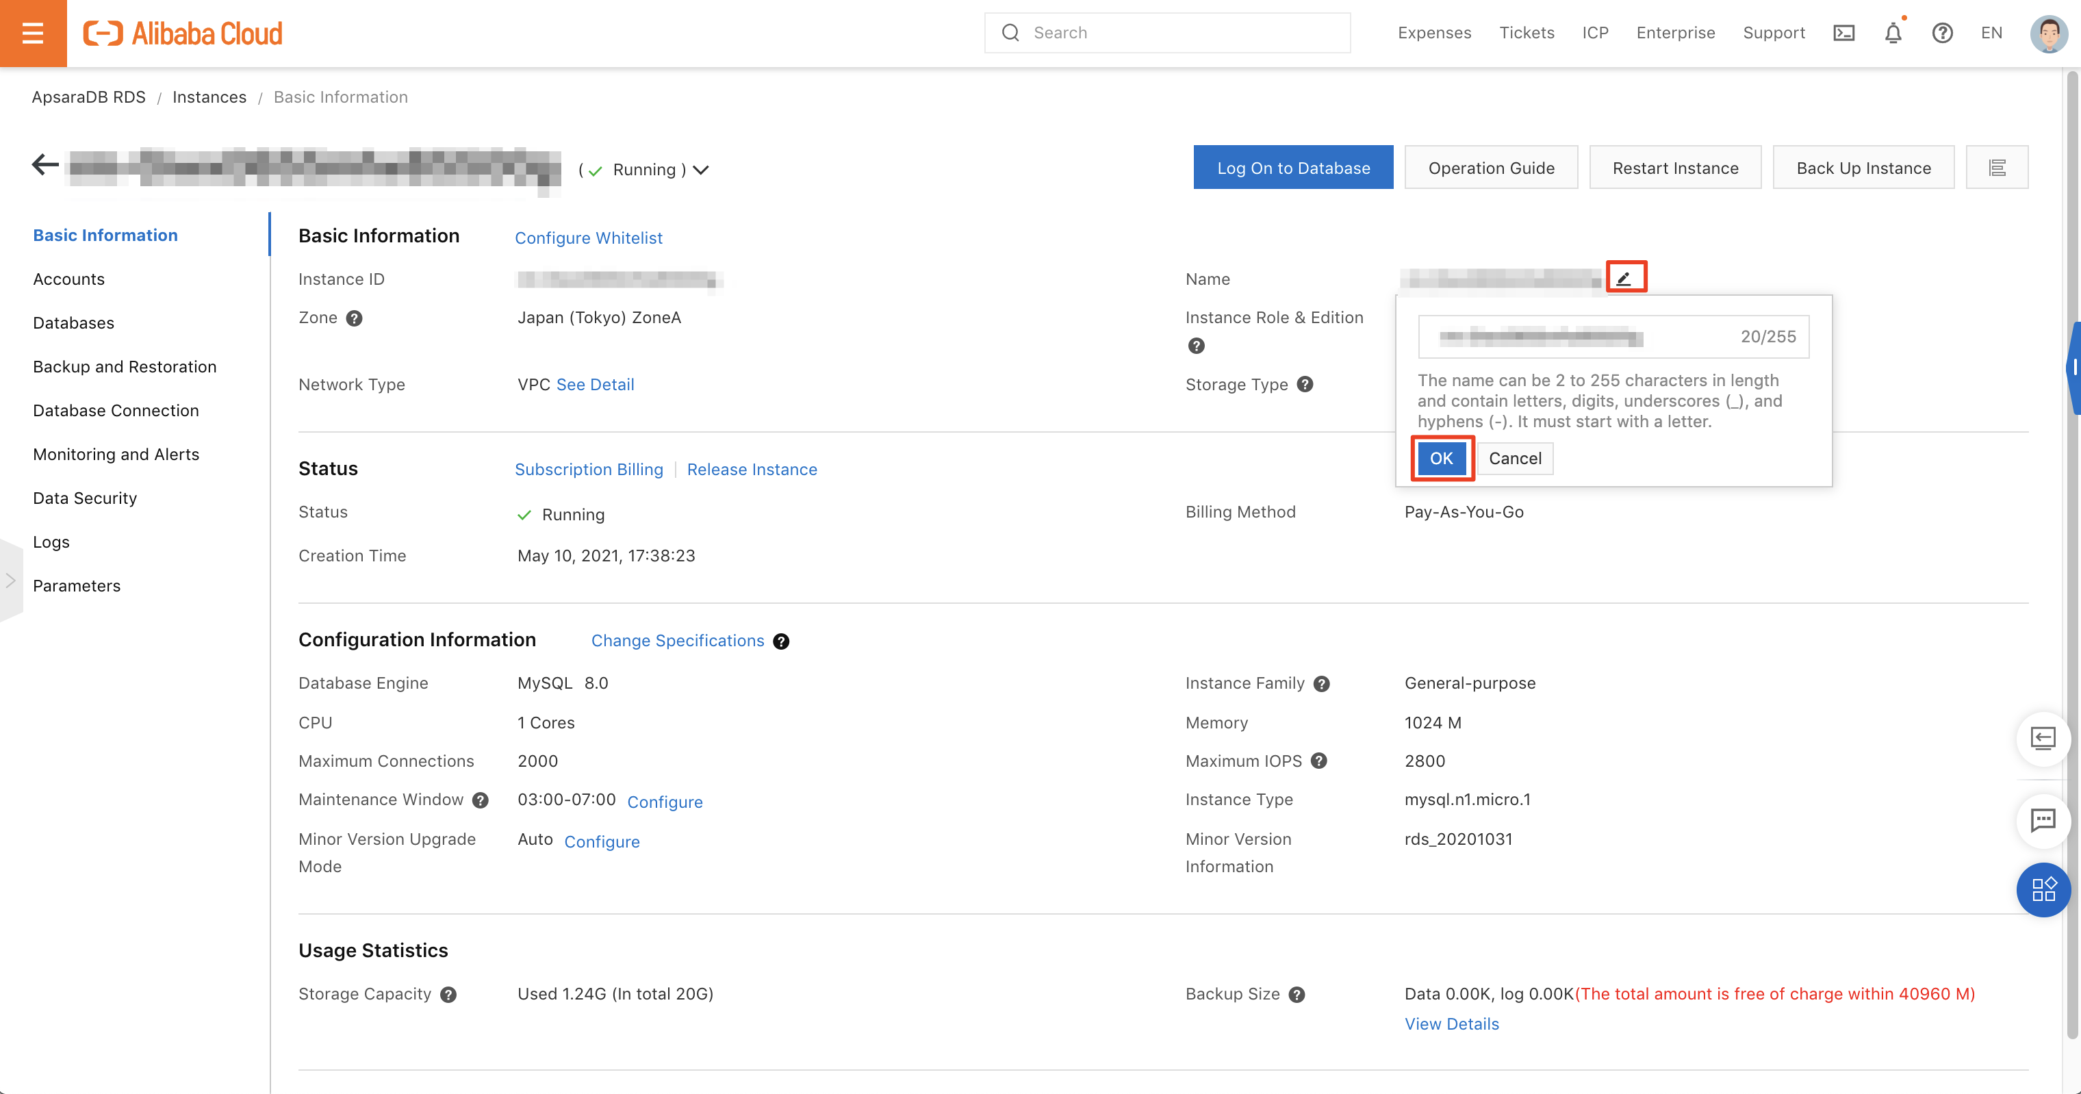This screenshot has height=1094, width=2081.
Task: Click the Instance Family help icon
Action: point(1322,683)
